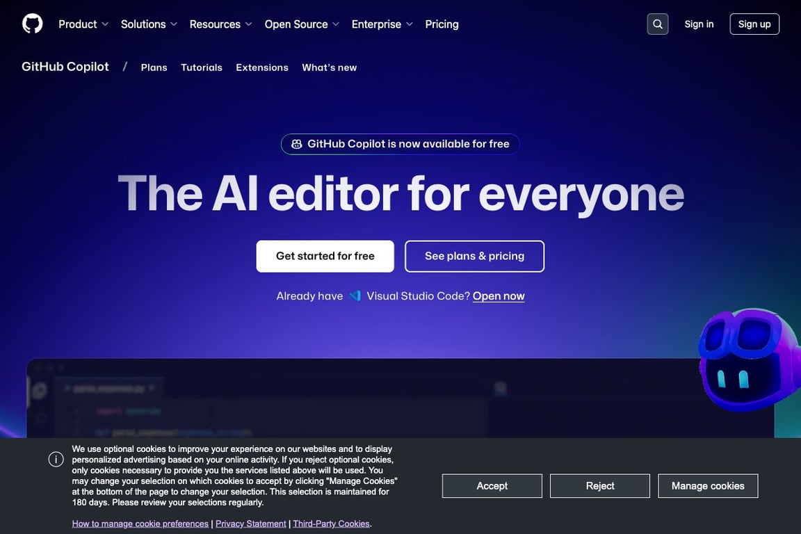The height and width of the screenshot is (534, 801).
Task: Click the Sign up button
Action: [x=754, y=24]
